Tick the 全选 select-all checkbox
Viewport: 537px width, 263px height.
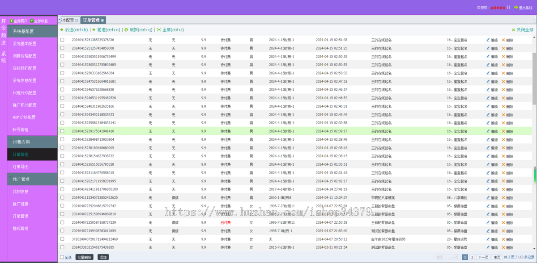point(62,257)
